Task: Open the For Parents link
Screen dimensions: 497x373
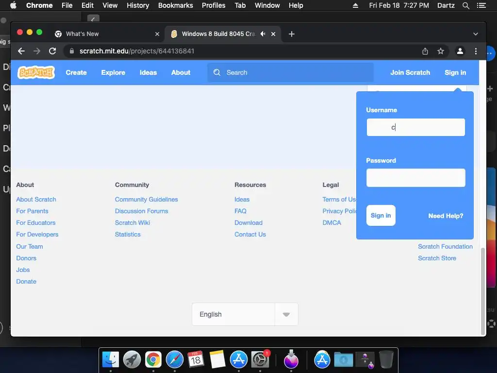Action: tap(33, 211)
